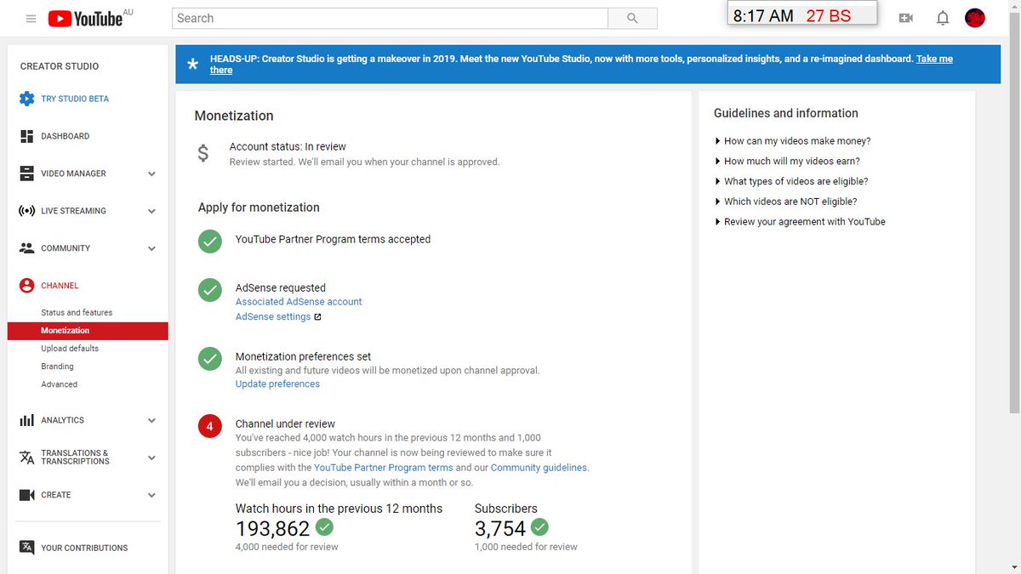Screen dimensions: 1021x574
Task: Expand 'What types of videos are eligible?'
Action: (x=791, y=181)
